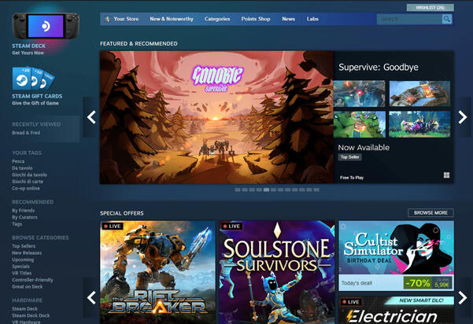Select the Pesca tag
473x324 pixels.
point(18,161)
